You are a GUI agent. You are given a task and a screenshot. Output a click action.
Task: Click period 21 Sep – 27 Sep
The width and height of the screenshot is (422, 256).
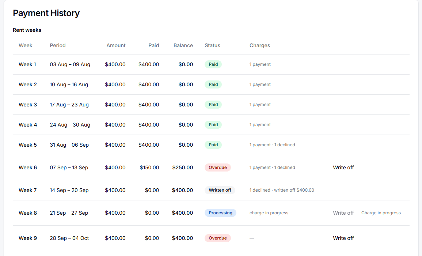(69, 212)
